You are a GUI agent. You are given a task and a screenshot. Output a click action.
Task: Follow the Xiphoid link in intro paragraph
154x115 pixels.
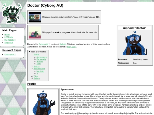[63, 44]
